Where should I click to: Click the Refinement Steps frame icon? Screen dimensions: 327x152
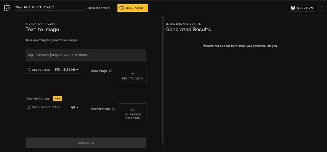point(28,108)
